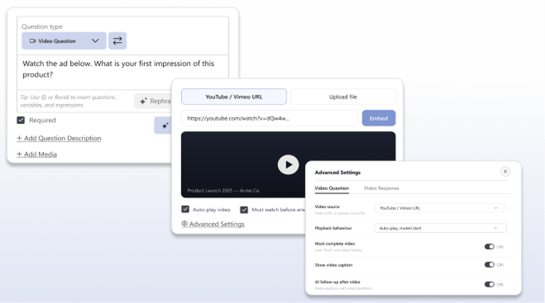Click the Embed button

coord(379,118)
